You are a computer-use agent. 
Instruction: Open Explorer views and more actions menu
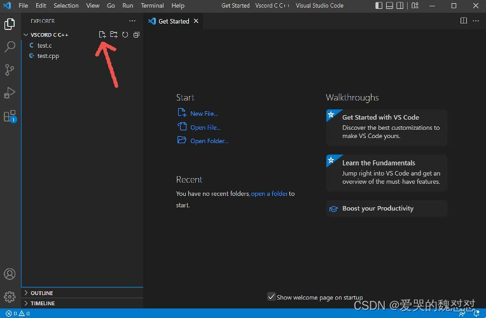[x=132, y=21]
